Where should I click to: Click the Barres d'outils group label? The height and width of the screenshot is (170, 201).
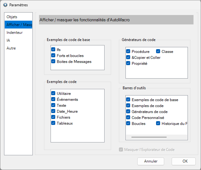(x=134, y=88)
